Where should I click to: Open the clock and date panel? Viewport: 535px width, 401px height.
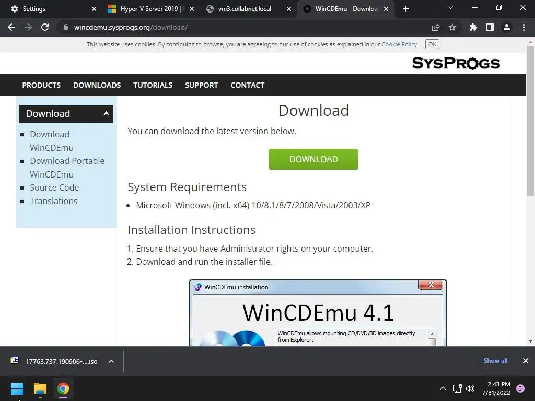tap(496, 388)
